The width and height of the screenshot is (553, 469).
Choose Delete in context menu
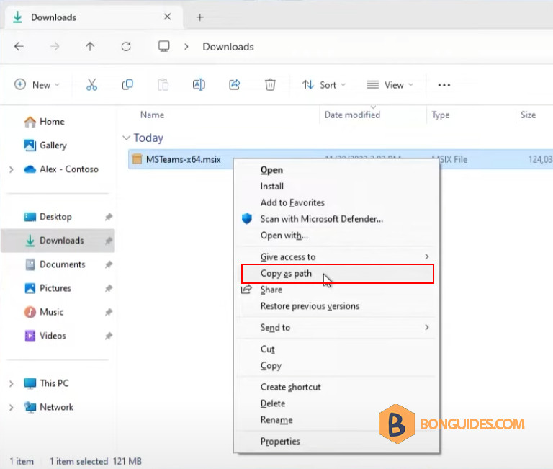tap(273, 403)
